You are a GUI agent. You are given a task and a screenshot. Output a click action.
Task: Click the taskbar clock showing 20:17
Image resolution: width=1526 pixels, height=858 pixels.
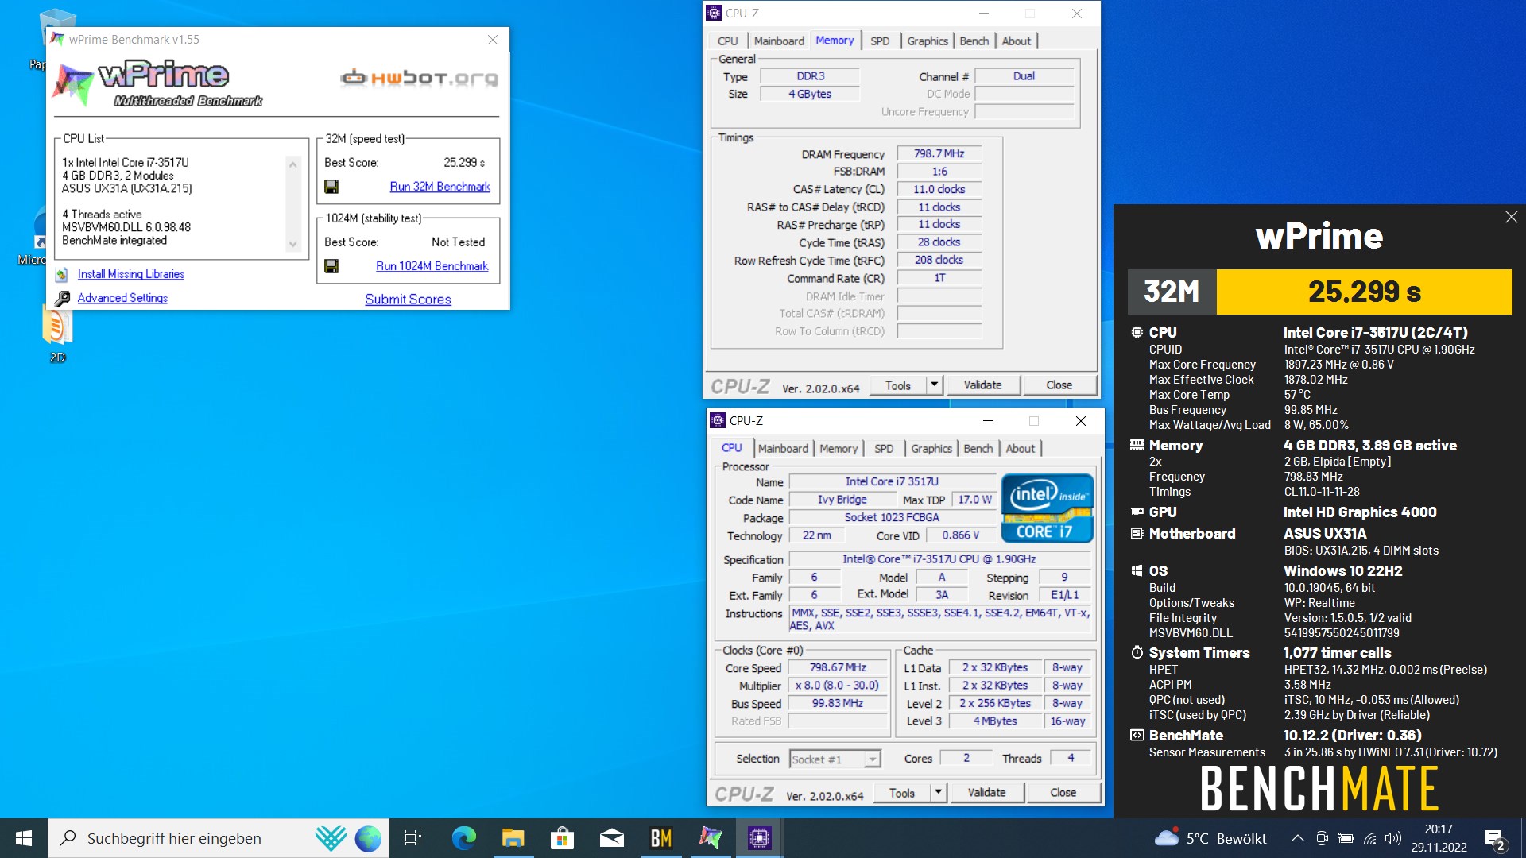(x=1439, y=838)
